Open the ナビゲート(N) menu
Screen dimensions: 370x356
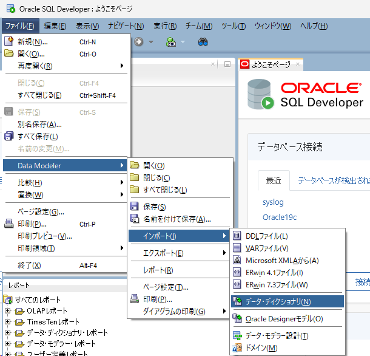tap(126, 26)
